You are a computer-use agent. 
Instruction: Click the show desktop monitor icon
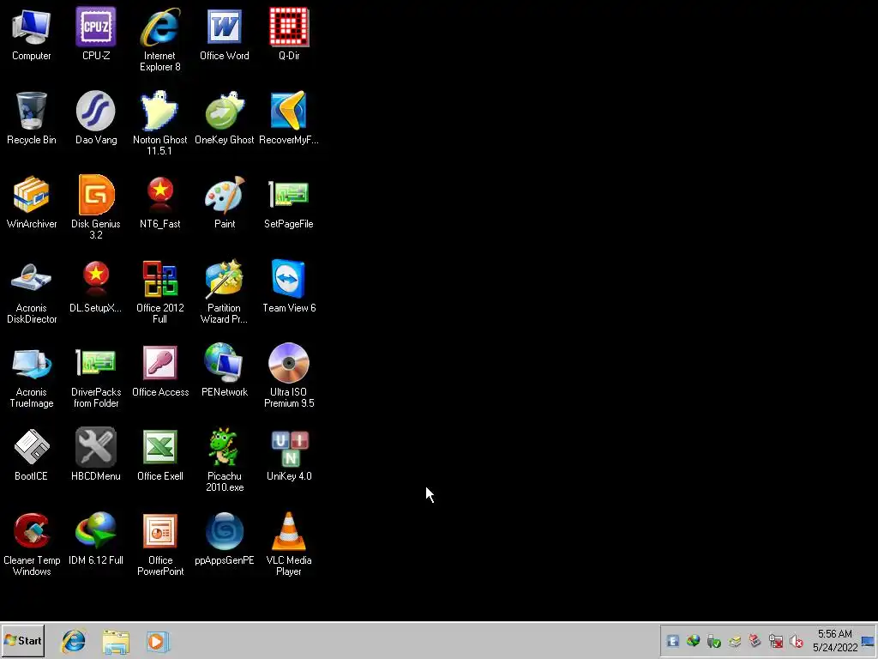pyautogui.click(x=868, y=641)
